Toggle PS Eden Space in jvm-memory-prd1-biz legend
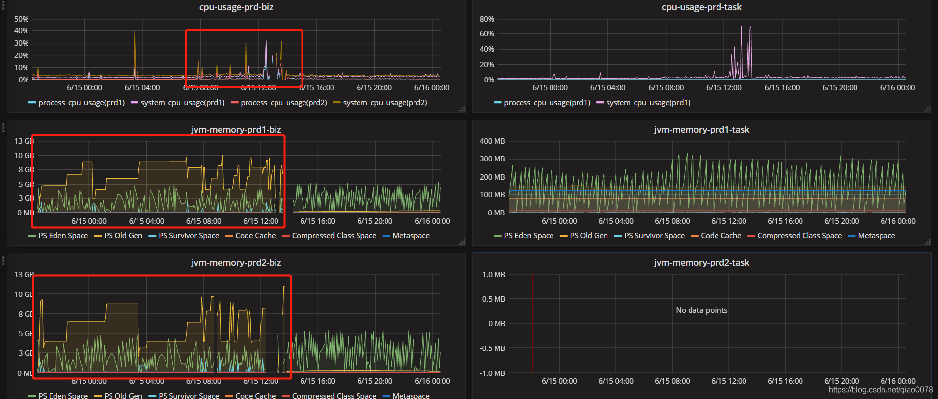 coord(63,236)
